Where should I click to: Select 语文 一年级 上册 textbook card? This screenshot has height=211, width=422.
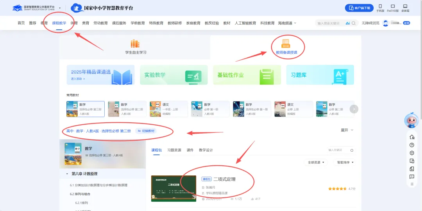point(169,109)
